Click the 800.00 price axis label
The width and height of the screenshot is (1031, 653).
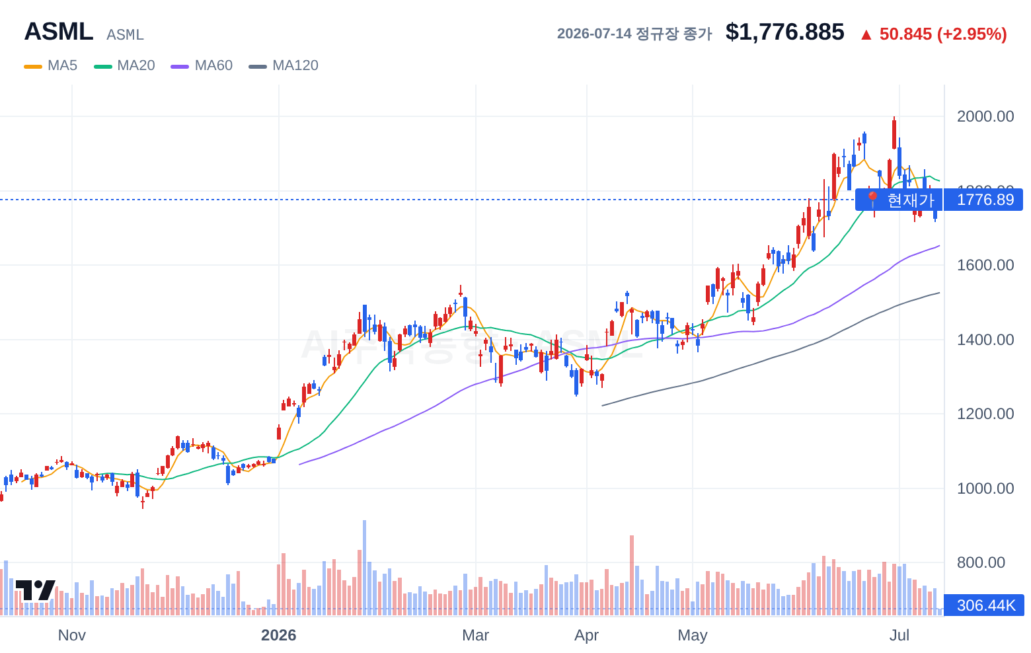pos(981,562)
